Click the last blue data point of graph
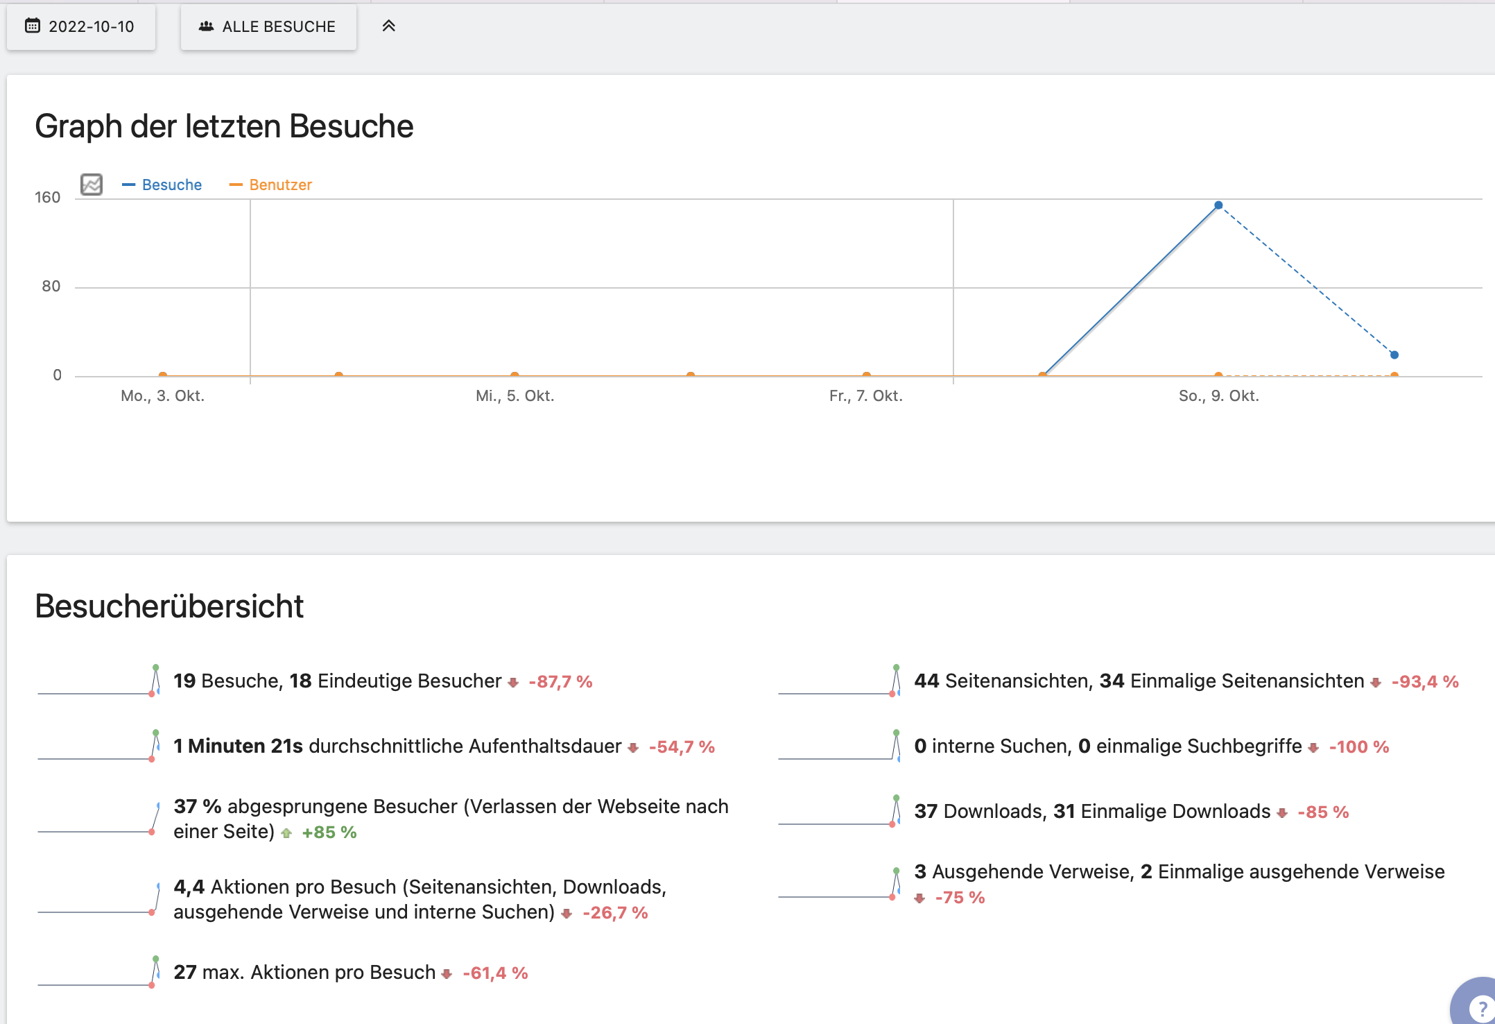 tap(1394, 355)
